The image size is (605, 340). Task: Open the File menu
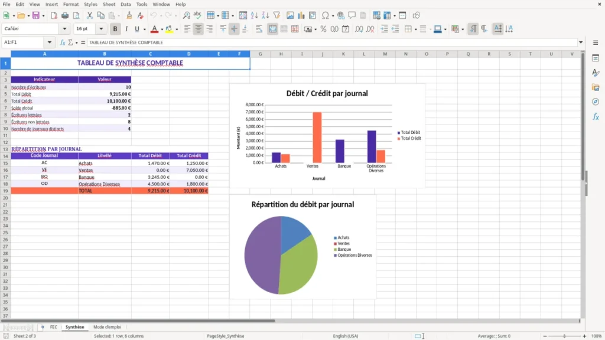6,4
